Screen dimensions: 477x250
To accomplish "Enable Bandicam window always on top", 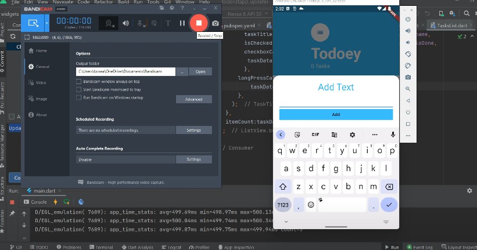I will [x=79, y=81].
